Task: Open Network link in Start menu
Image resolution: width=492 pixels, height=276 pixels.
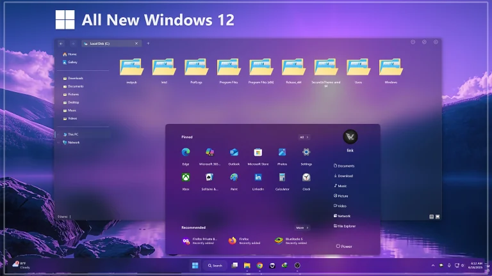Action: coord(342,216)
